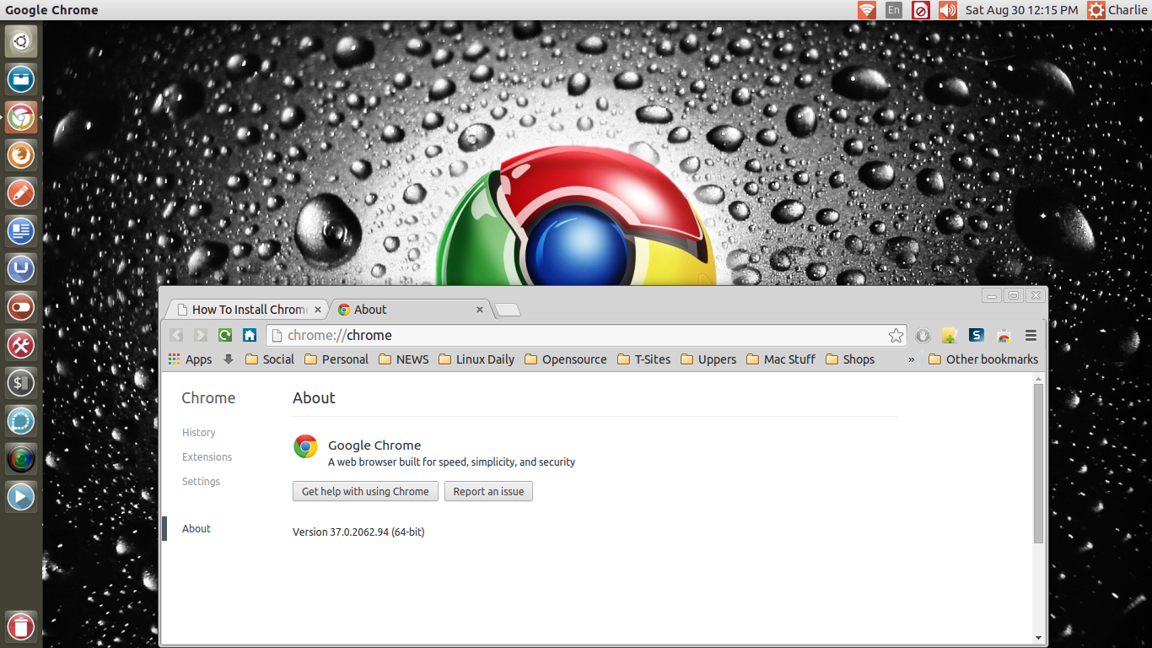Expand the T-Sites bookmarks folder
This screenshot has width=1152, height=648.
644,359
